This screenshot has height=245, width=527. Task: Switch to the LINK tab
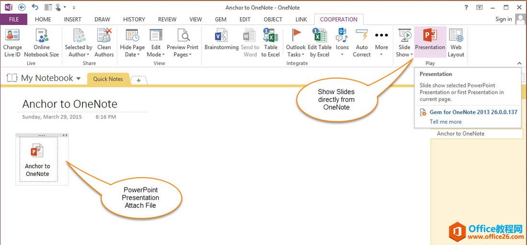301,19
